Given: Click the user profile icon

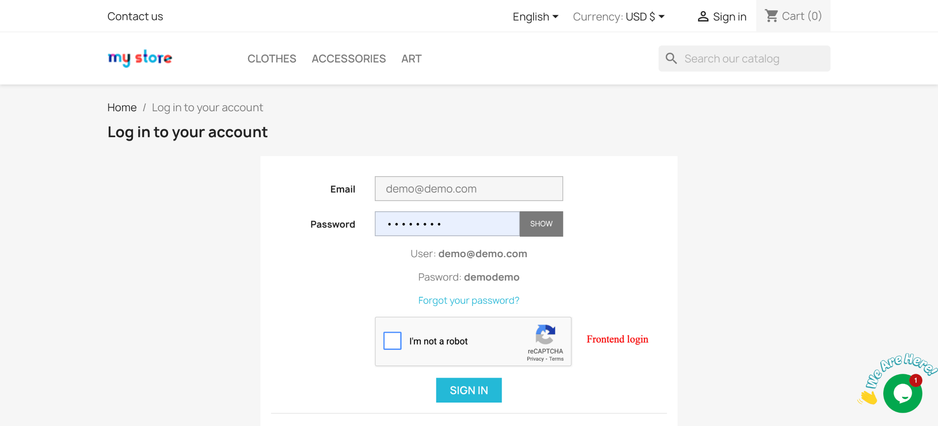Looking at the screenshot, I should point(703,17).
